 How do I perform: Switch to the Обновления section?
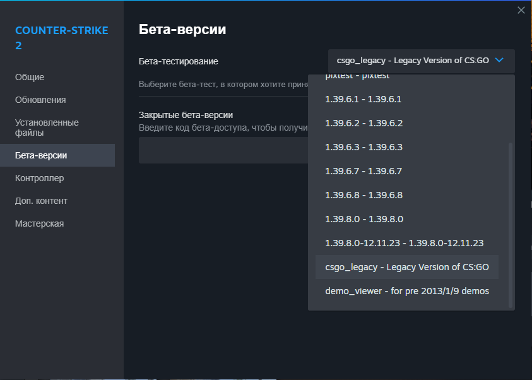click(x=40, y=100)
